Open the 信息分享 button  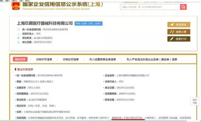point(179,32)
